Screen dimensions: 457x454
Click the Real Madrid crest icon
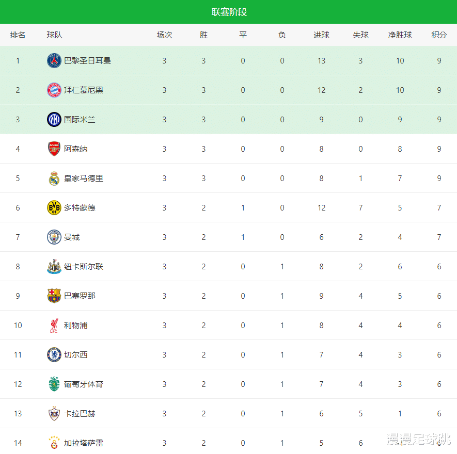(x=54, y=179)
